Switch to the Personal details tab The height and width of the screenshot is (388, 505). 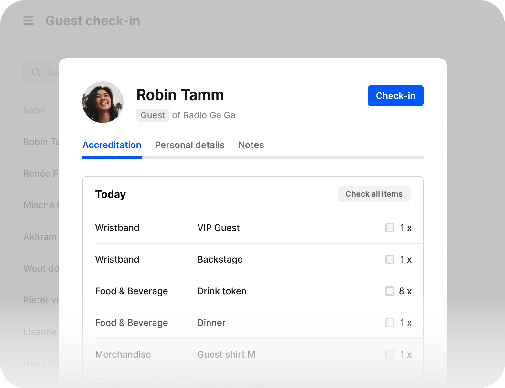coord(189,145)
